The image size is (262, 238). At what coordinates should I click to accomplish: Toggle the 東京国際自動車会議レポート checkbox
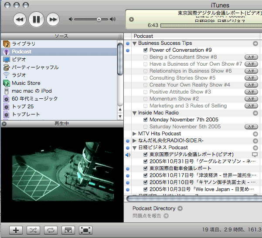tap(146, 168)
